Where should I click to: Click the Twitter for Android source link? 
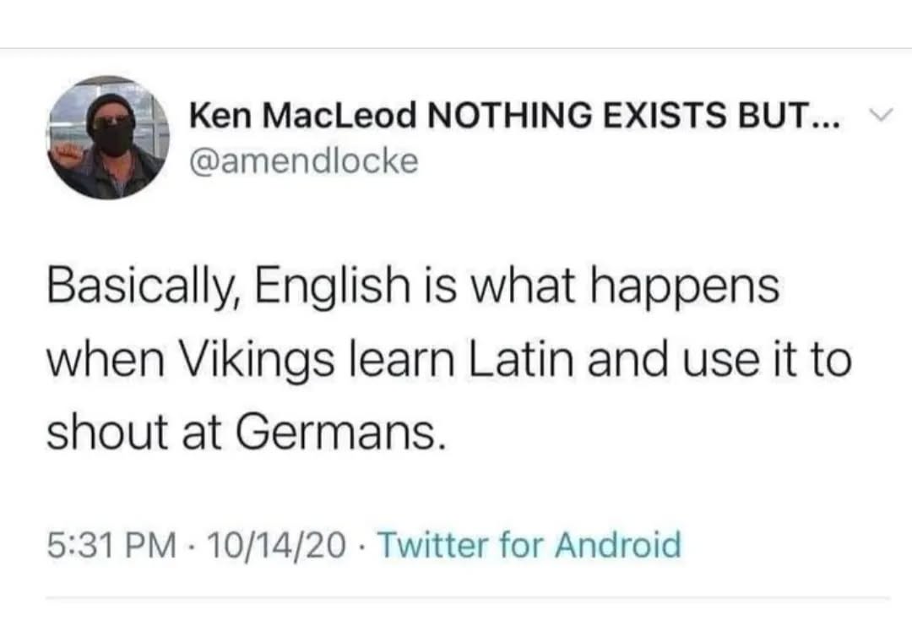point(529,543)
